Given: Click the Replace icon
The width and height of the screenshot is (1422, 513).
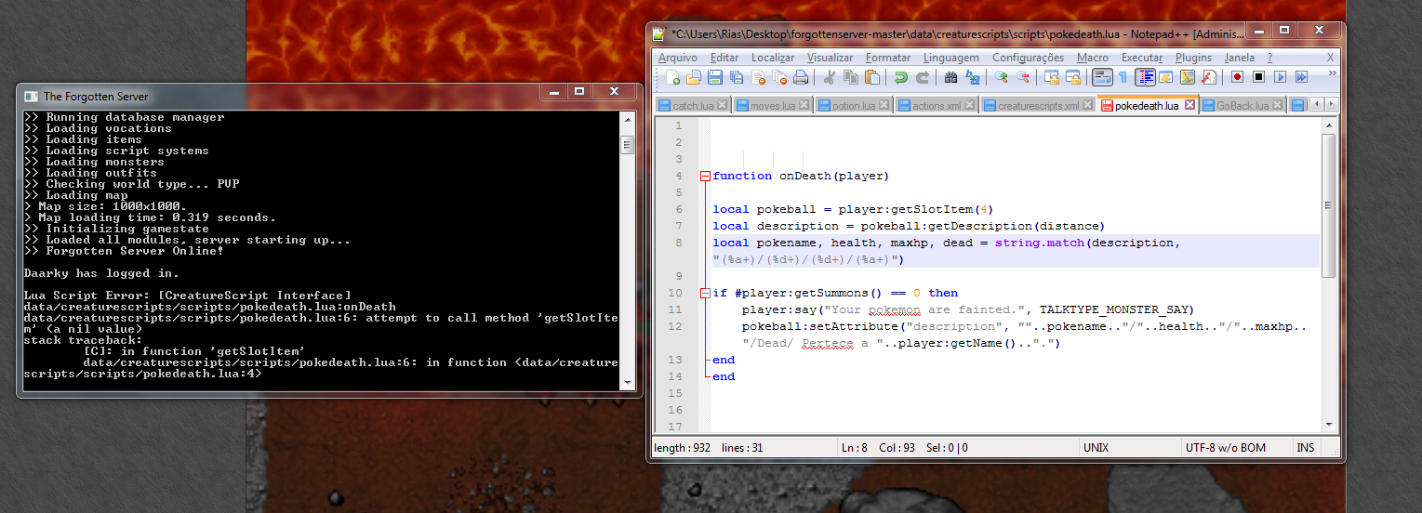Looking at the screenshot, I should [973, 77].
